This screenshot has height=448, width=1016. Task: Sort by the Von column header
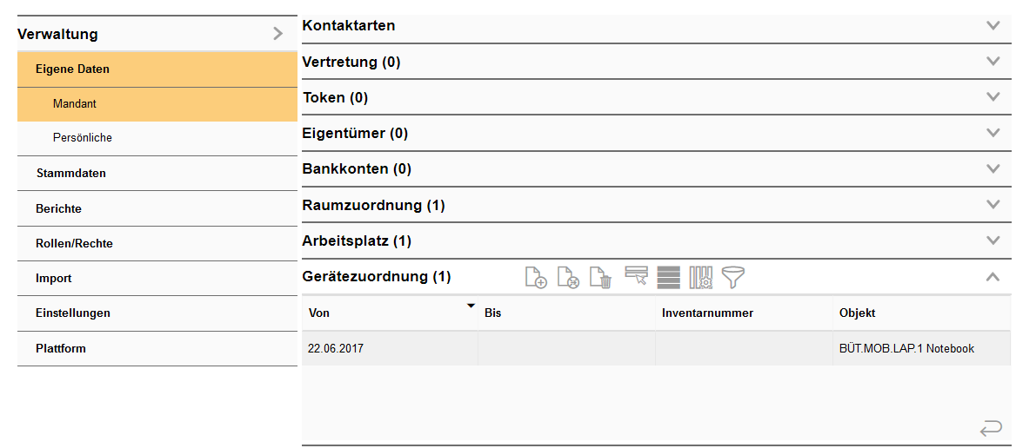(389, 313)
